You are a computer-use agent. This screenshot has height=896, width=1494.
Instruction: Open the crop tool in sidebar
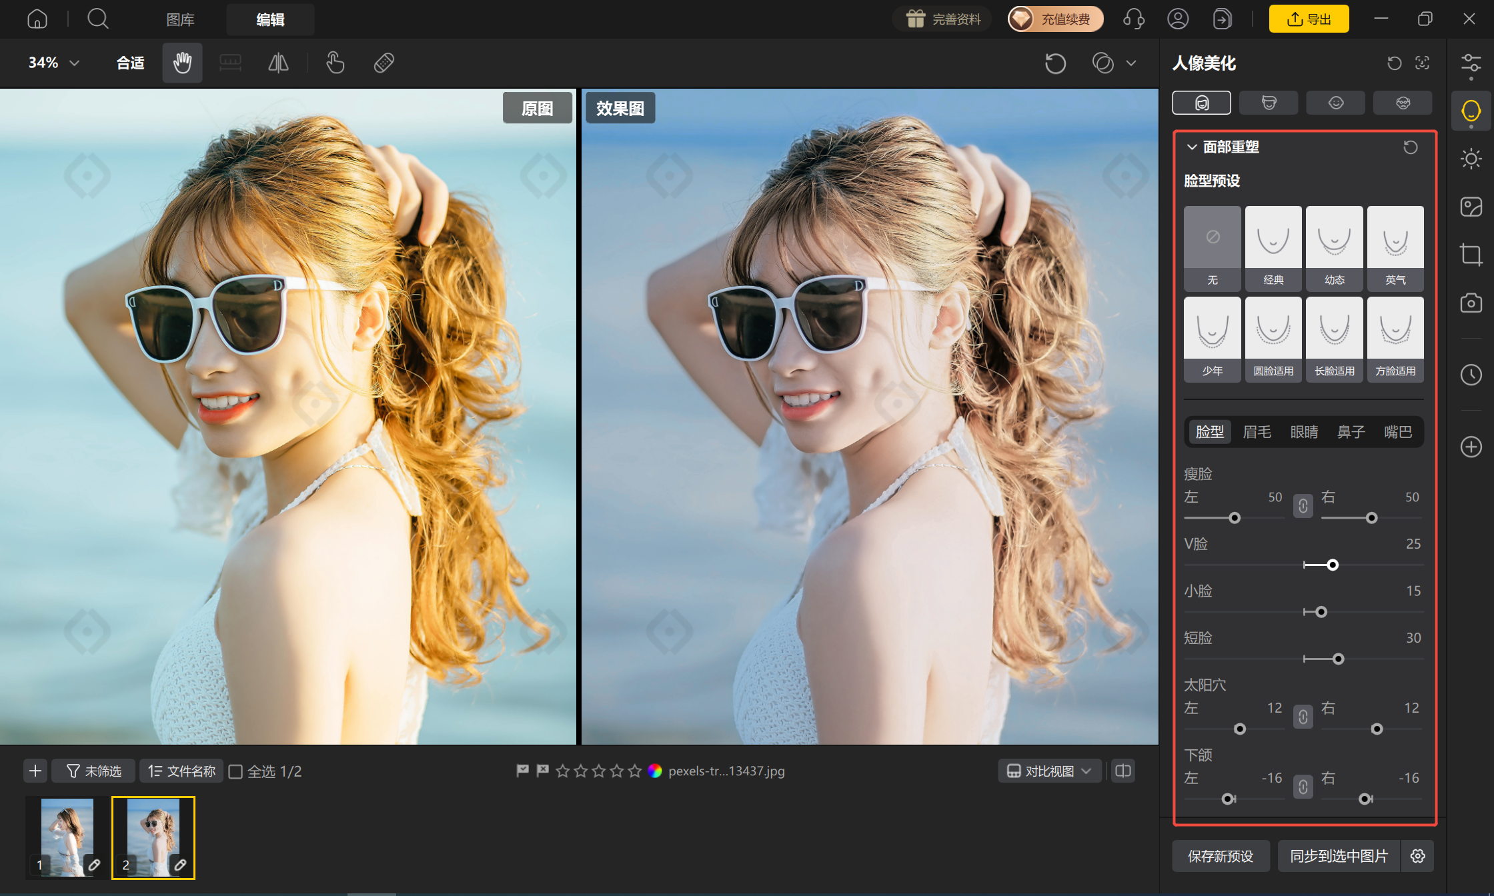1471,255
